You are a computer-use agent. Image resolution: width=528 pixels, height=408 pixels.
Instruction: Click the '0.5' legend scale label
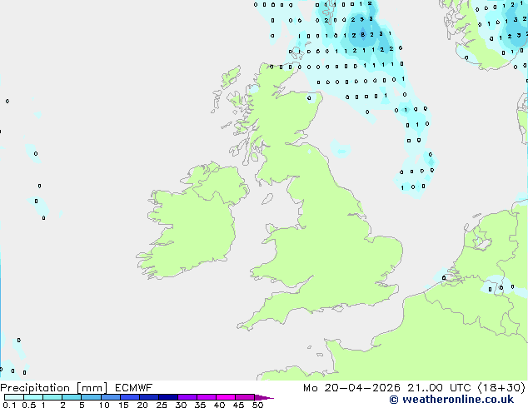(x=29, y=405)
